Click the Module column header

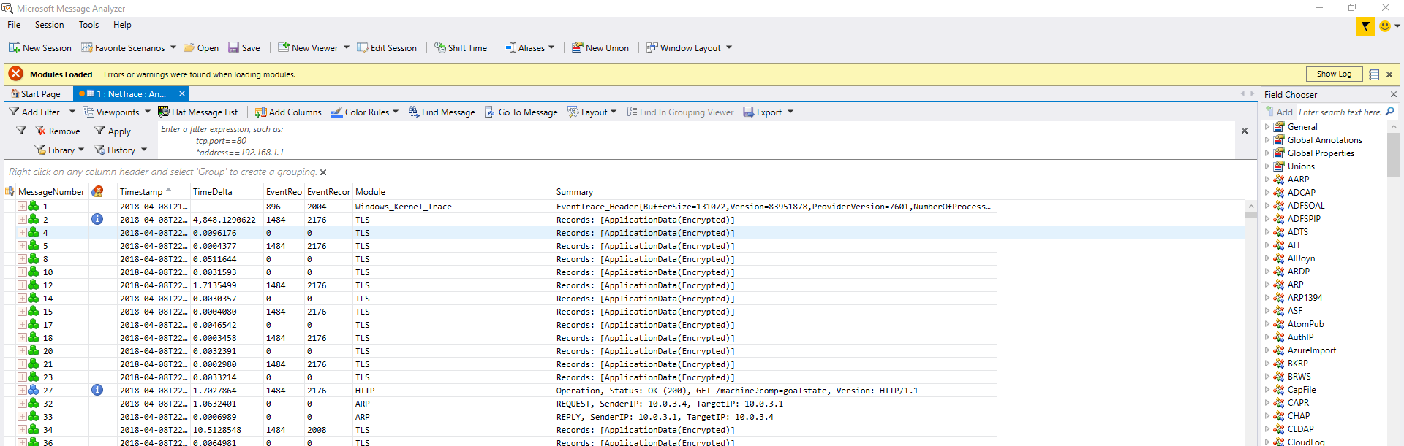453,191
